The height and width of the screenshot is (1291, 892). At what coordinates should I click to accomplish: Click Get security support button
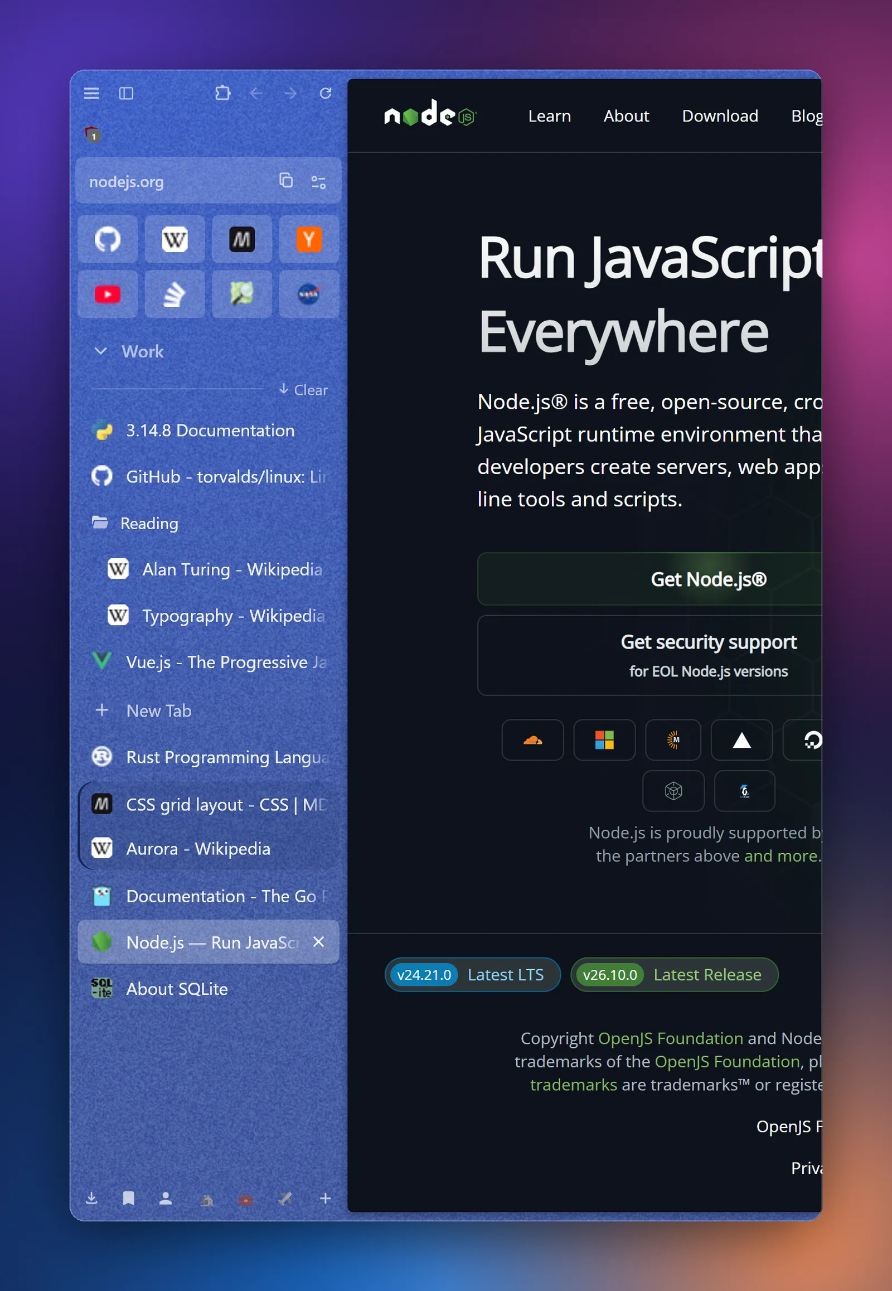click(649, 655)
